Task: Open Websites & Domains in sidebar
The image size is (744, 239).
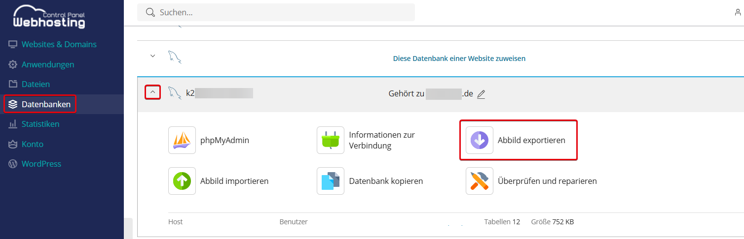Action: point(59,44)
